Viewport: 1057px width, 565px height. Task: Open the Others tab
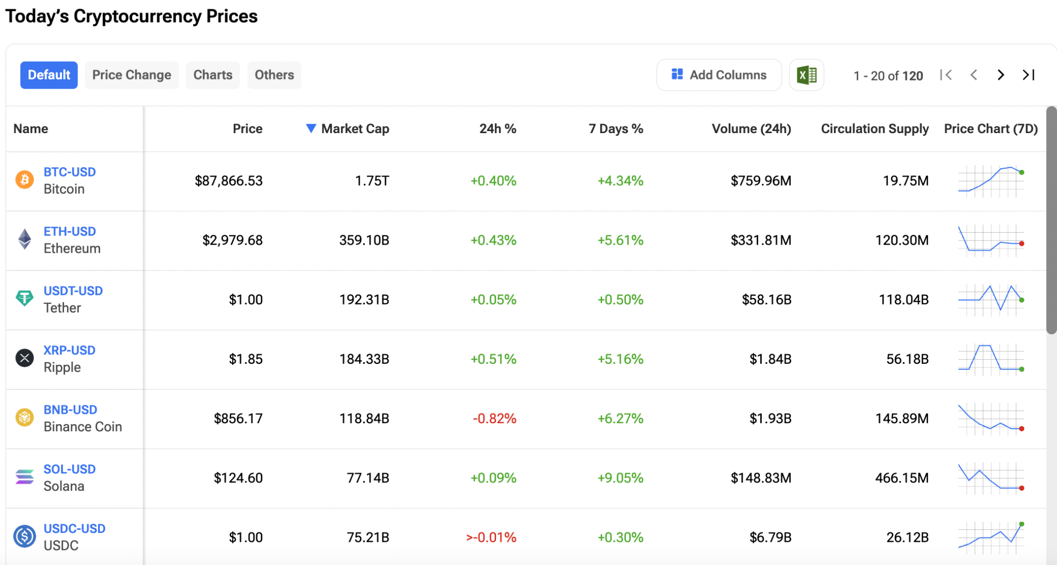(274, 75)
